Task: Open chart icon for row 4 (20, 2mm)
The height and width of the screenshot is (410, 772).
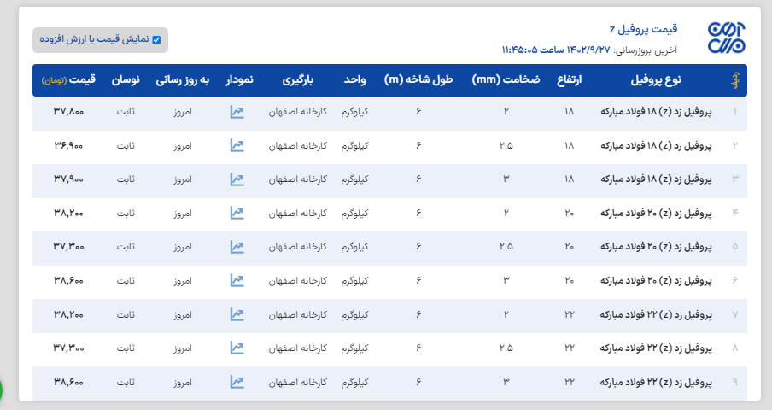Action: click(237, 213)
